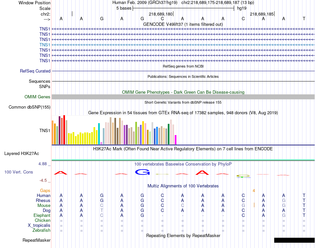Open Publications: Sequences in Scientific Articles title
The image size is (315, 248).
point(183,76)
